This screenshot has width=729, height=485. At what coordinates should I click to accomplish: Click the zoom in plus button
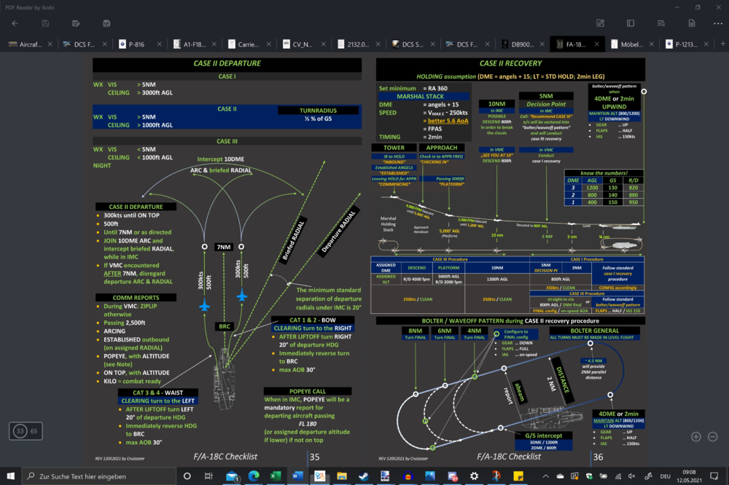tap(695, 436)
